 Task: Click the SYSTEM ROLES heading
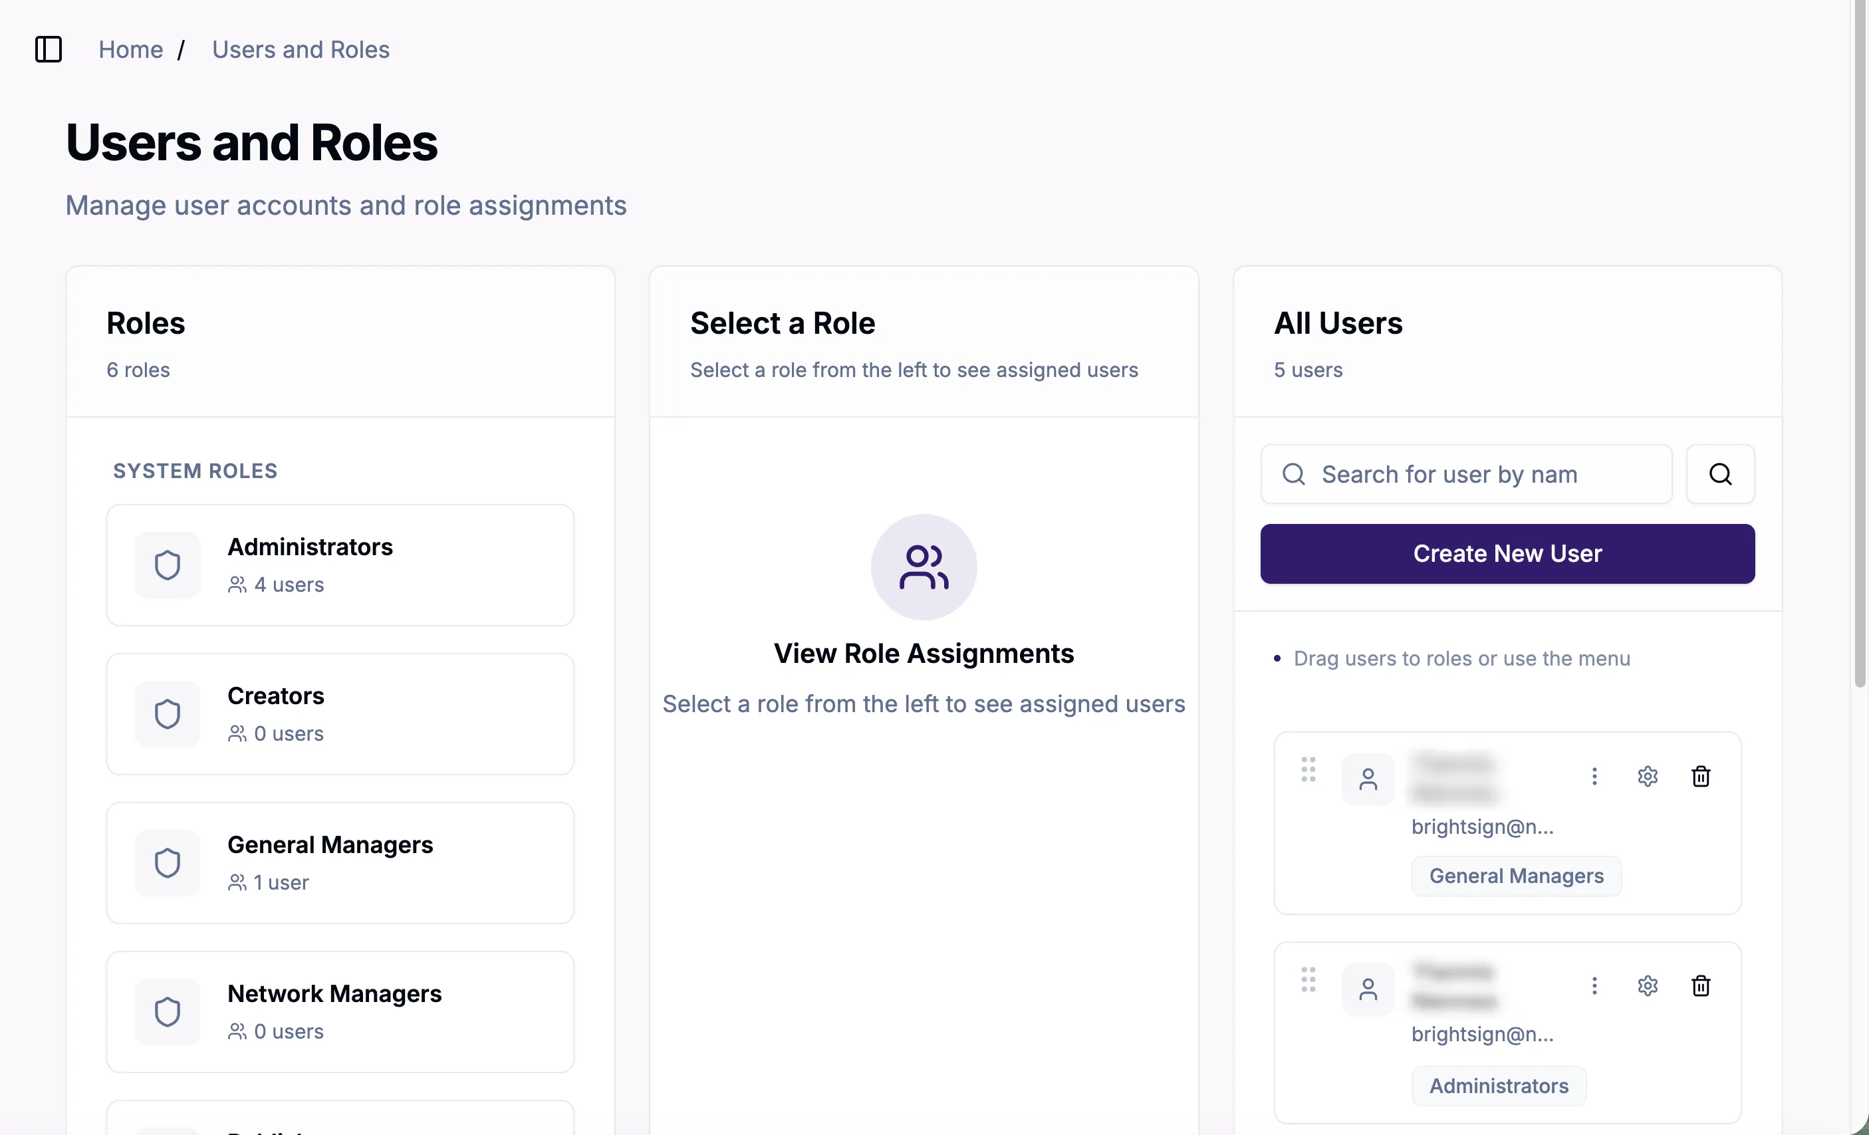[x=195, y=471]
